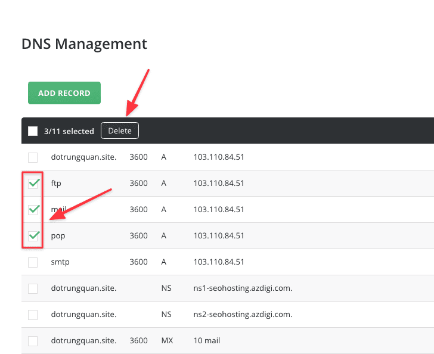The height and width of the screenshot is (354, 434).
Task: Click the smtp record name
Action: 60,262
